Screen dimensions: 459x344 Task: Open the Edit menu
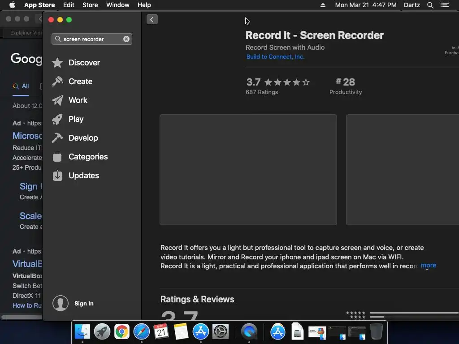click(x=69, y=5)
